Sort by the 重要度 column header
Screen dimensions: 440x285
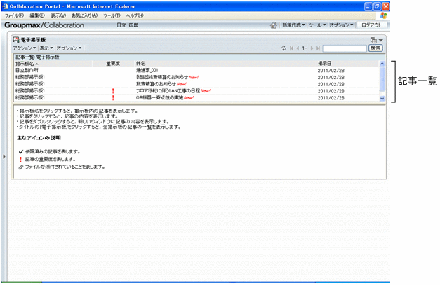coord(113,64)
